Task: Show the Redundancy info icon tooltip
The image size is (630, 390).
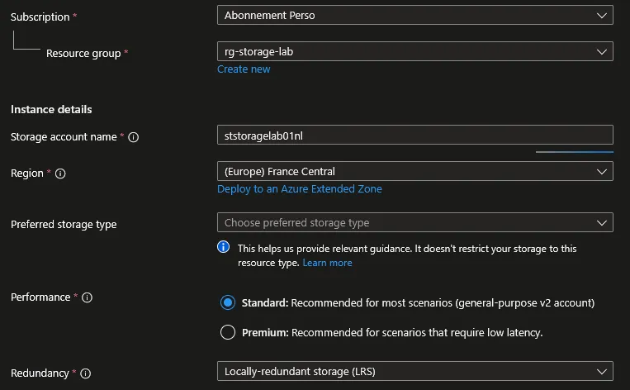Action: pyautogui.click(x=86, y=373)
